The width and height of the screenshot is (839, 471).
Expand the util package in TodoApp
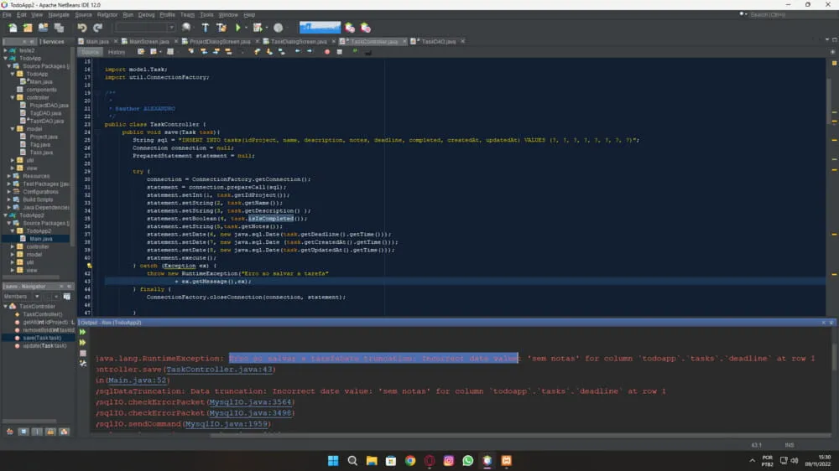[x=13, y=160]
